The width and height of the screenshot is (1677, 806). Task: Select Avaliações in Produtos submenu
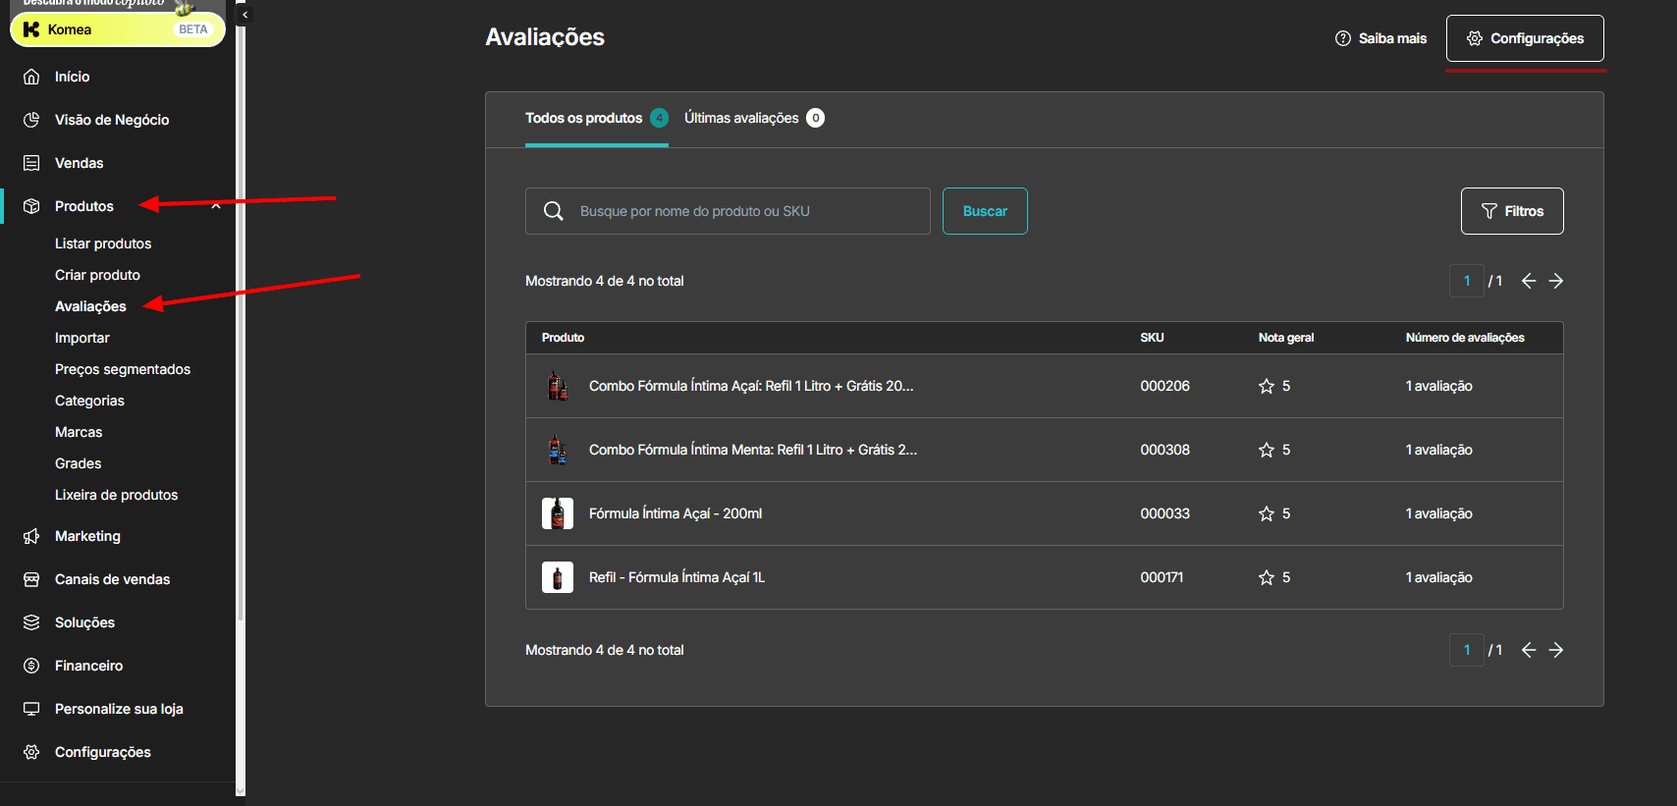coord(90,306)
